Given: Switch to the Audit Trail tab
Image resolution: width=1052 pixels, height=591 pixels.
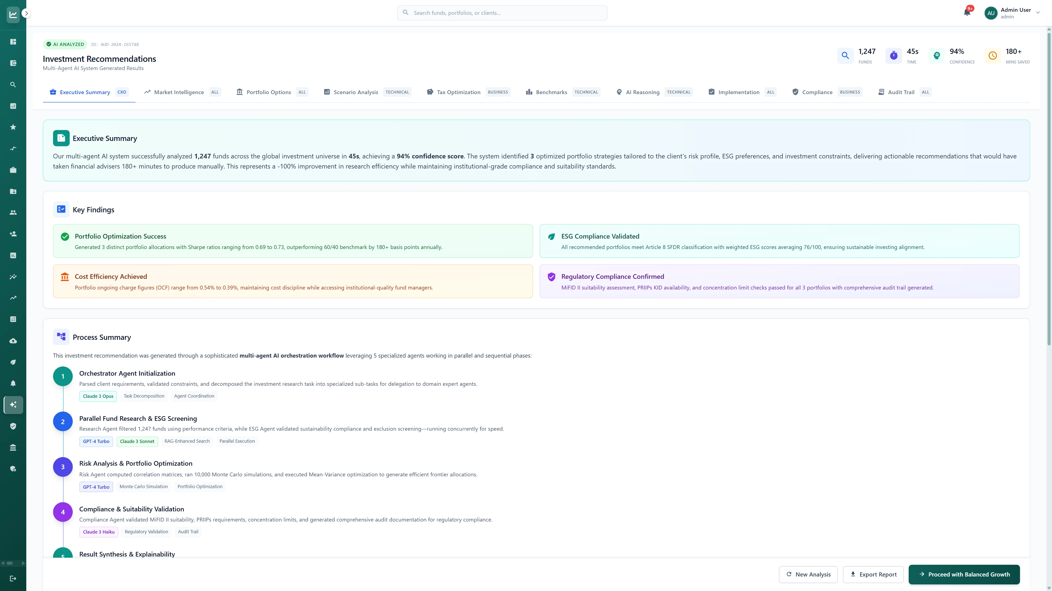Looking at the screenshot, I should pyautogui.click(x=902, y=92).
